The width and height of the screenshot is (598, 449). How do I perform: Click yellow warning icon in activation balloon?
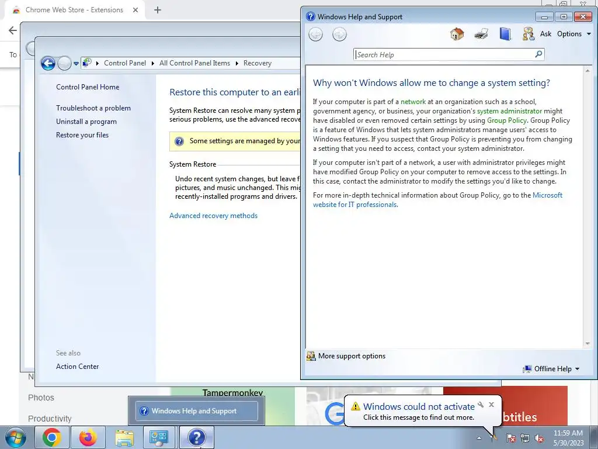(355, 406)
